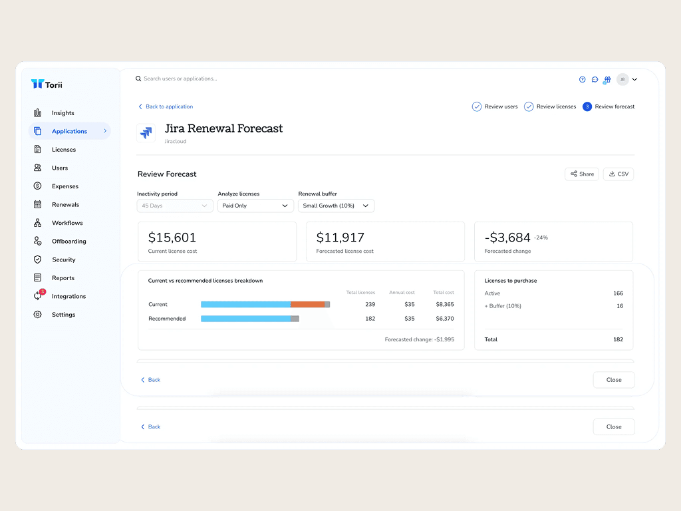This screenshot has width=681, height=511.
Task: Click the Expenses dollar icon
Action: [38, 186]
